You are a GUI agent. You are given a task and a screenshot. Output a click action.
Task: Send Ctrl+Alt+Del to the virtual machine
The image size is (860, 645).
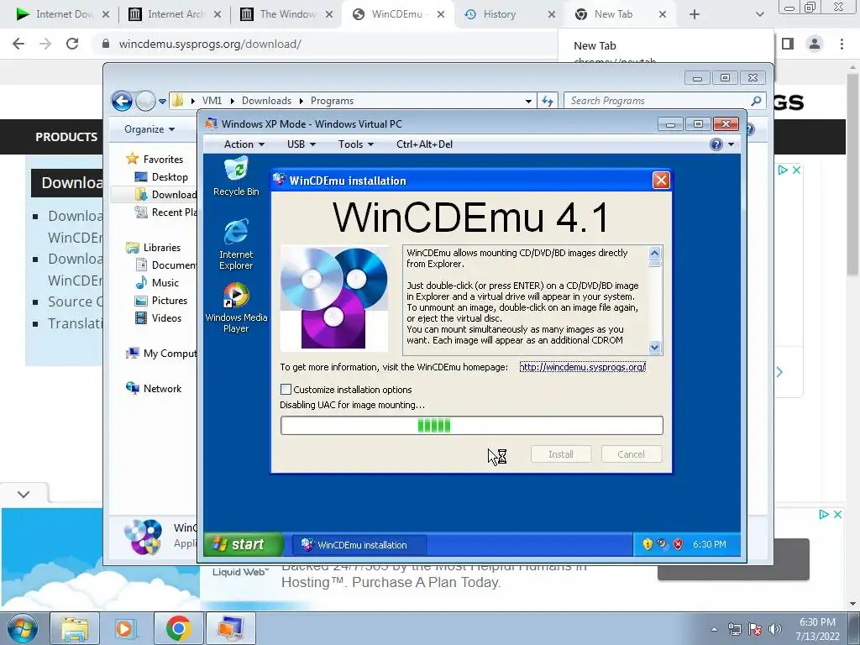pyautogui.click(x=424, y=144)
